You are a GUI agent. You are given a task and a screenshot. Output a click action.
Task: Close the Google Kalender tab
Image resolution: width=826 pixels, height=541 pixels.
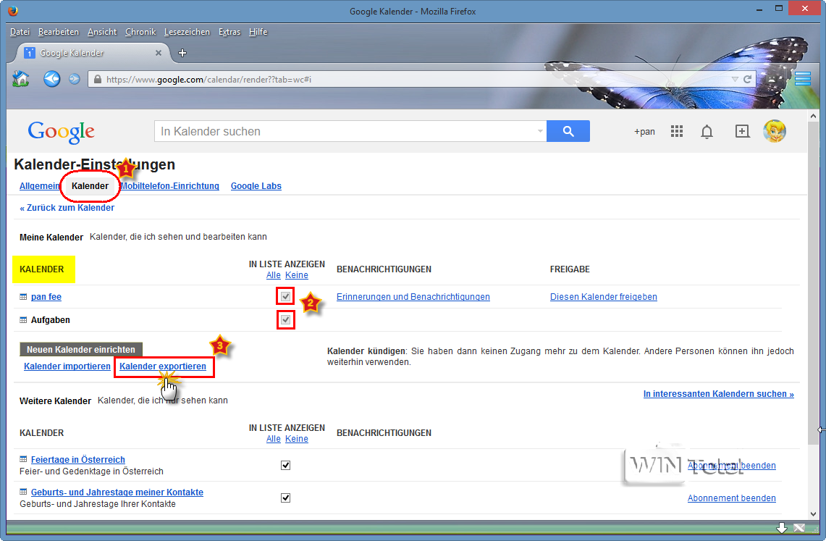[158, 53]
